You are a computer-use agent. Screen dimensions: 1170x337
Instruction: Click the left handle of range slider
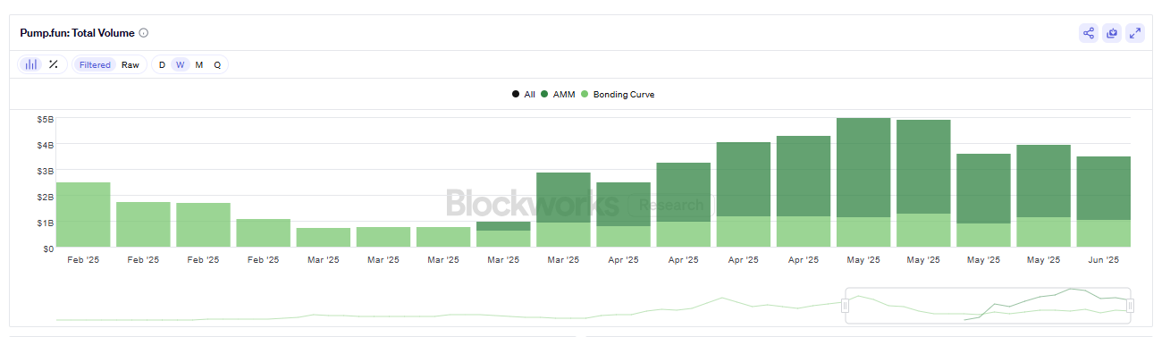(846, 306)
